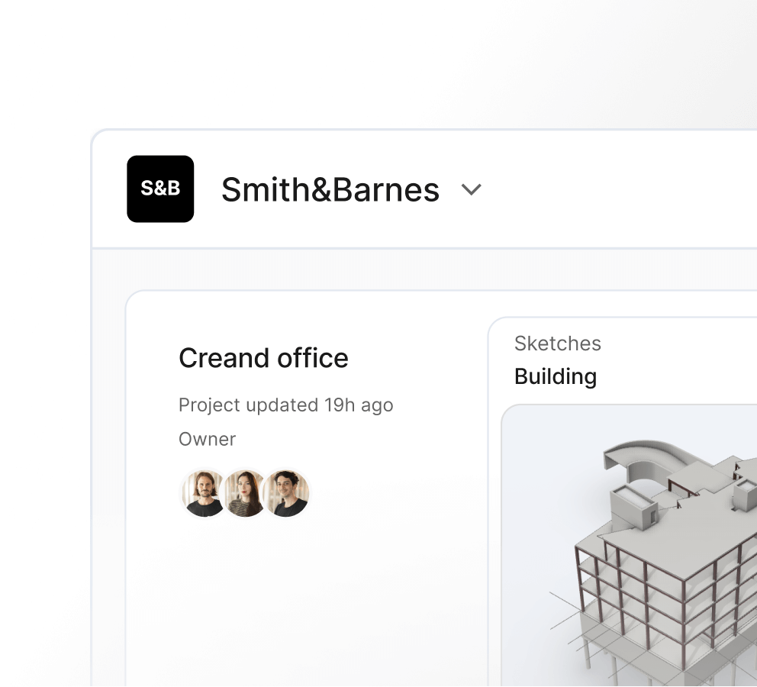Click the Project updated 19h ago text
The image size is (757, 687).
[x=286, y=405]
